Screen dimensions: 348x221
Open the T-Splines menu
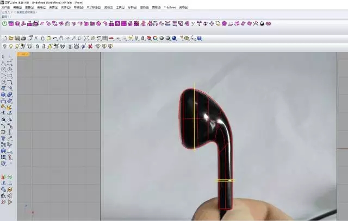tap(170, 7)
